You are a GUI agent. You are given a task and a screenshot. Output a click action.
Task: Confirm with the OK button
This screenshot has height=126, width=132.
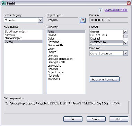click(x=73, y=119)
